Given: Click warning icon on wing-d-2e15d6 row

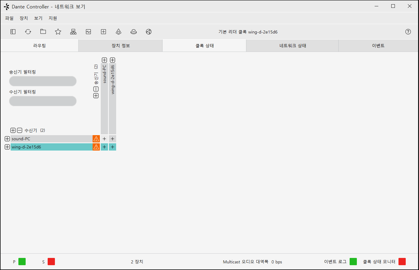Looking at the screenshot, I should [x=96, y=147].
